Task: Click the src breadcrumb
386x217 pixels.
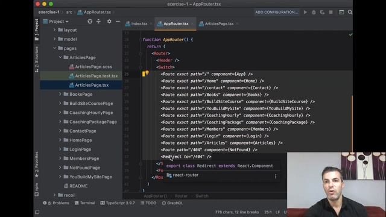Action: [69, 12]
